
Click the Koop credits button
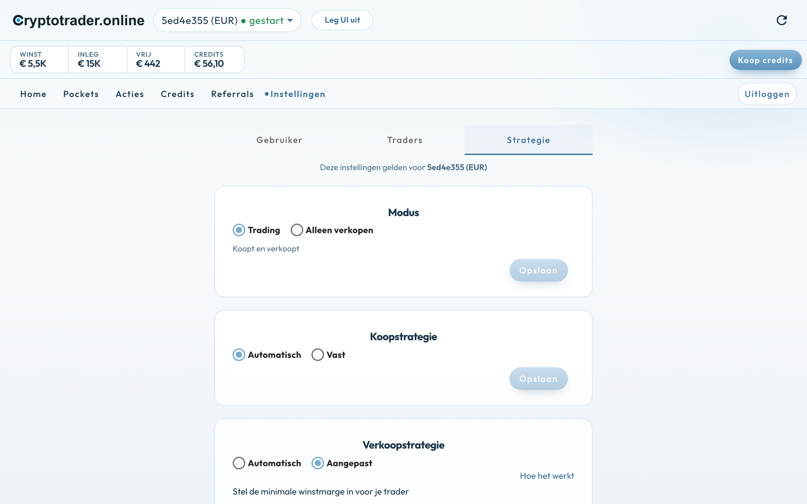(765, 60)
